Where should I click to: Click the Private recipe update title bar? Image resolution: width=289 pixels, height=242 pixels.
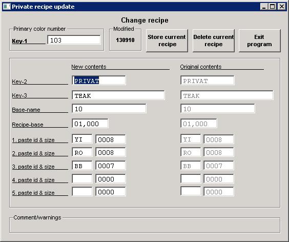pos(144,7)
